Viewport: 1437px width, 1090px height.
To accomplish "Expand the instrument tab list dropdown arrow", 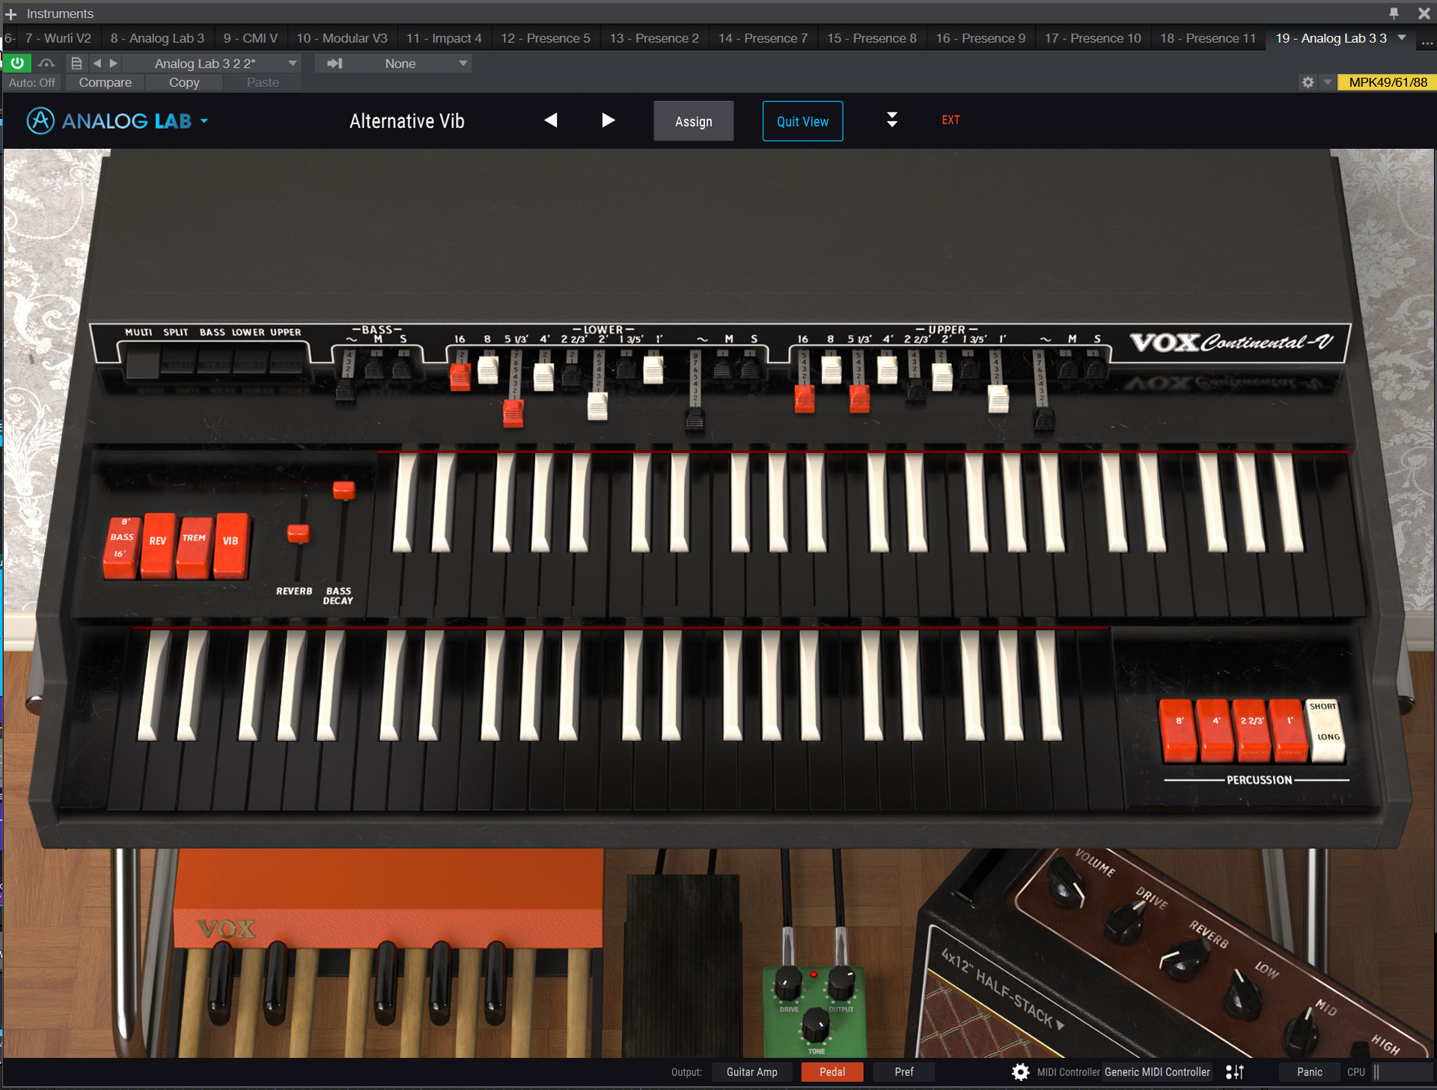I will tap(1402, 37).
